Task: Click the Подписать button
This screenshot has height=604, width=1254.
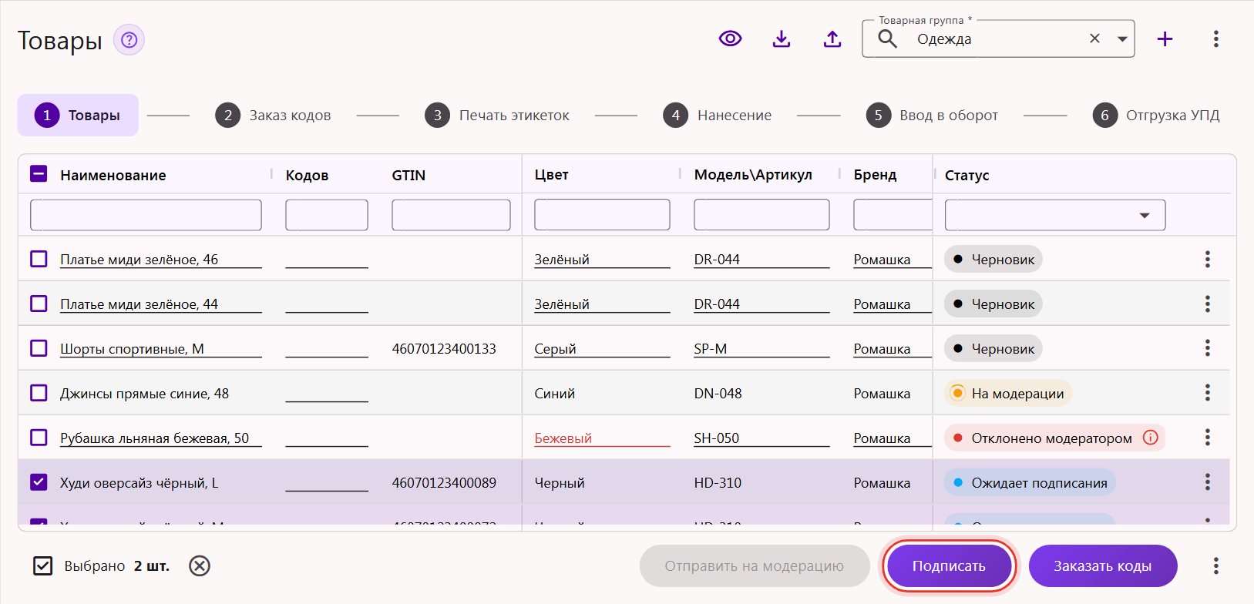Action: [x=949, y=566]
